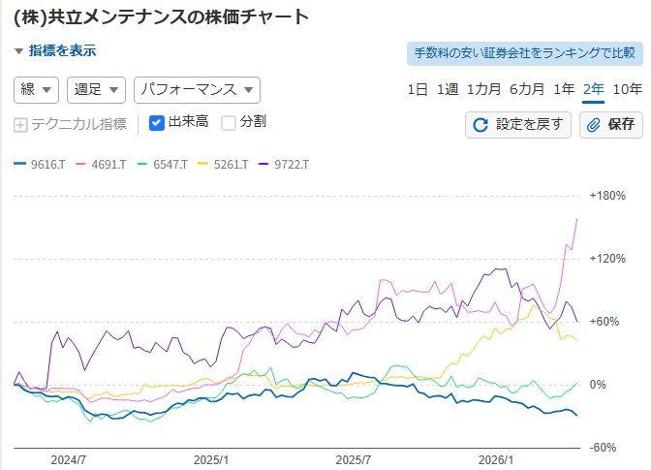Click the 9616.T blue legend line
Viewport: 651px width, 470px height.
(20, 165)
